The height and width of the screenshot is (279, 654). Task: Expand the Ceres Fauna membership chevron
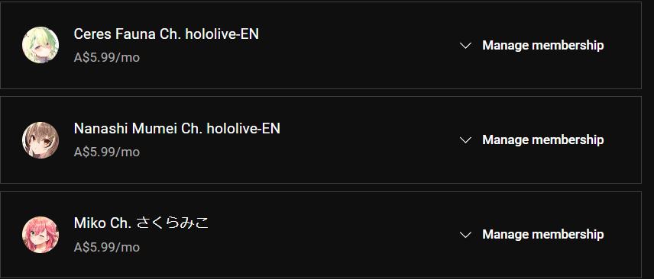465,46
